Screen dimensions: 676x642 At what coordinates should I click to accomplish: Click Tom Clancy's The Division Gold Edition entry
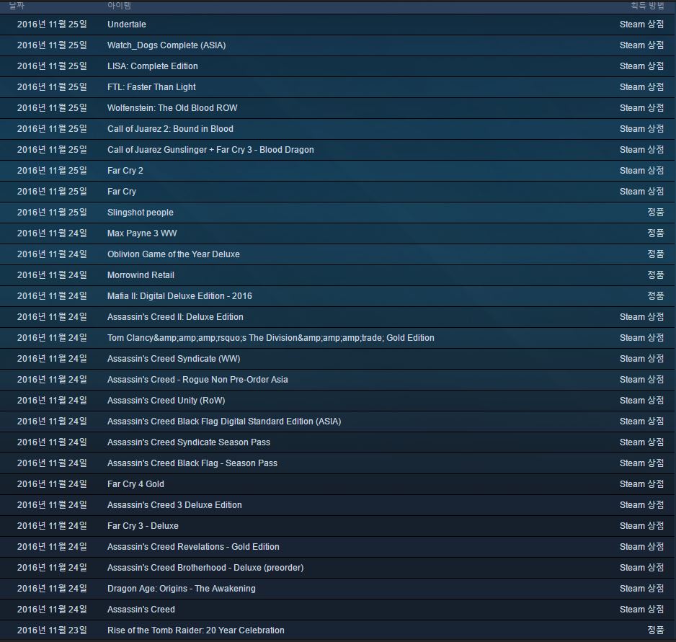pyautogui.click(x=271, y=338)
